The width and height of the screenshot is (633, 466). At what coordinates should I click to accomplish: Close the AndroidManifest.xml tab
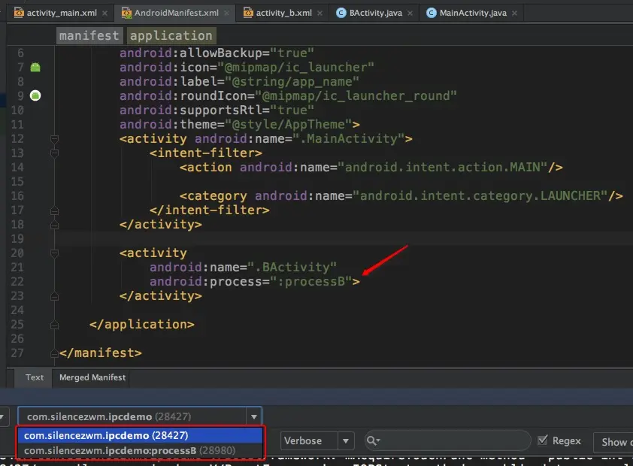226,14
